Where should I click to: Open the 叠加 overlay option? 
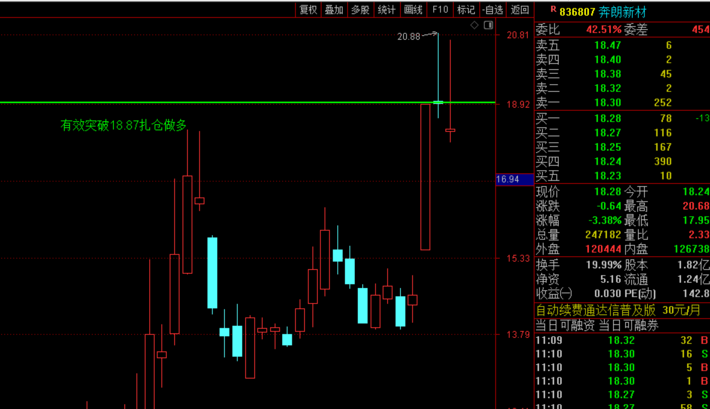coord(334,10)
